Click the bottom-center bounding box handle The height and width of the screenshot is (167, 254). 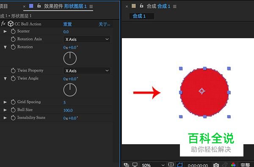click(x=205, y=116)
